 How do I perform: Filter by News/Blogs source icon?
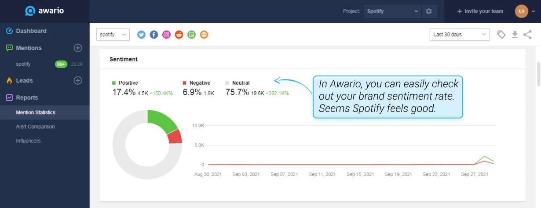191,35
